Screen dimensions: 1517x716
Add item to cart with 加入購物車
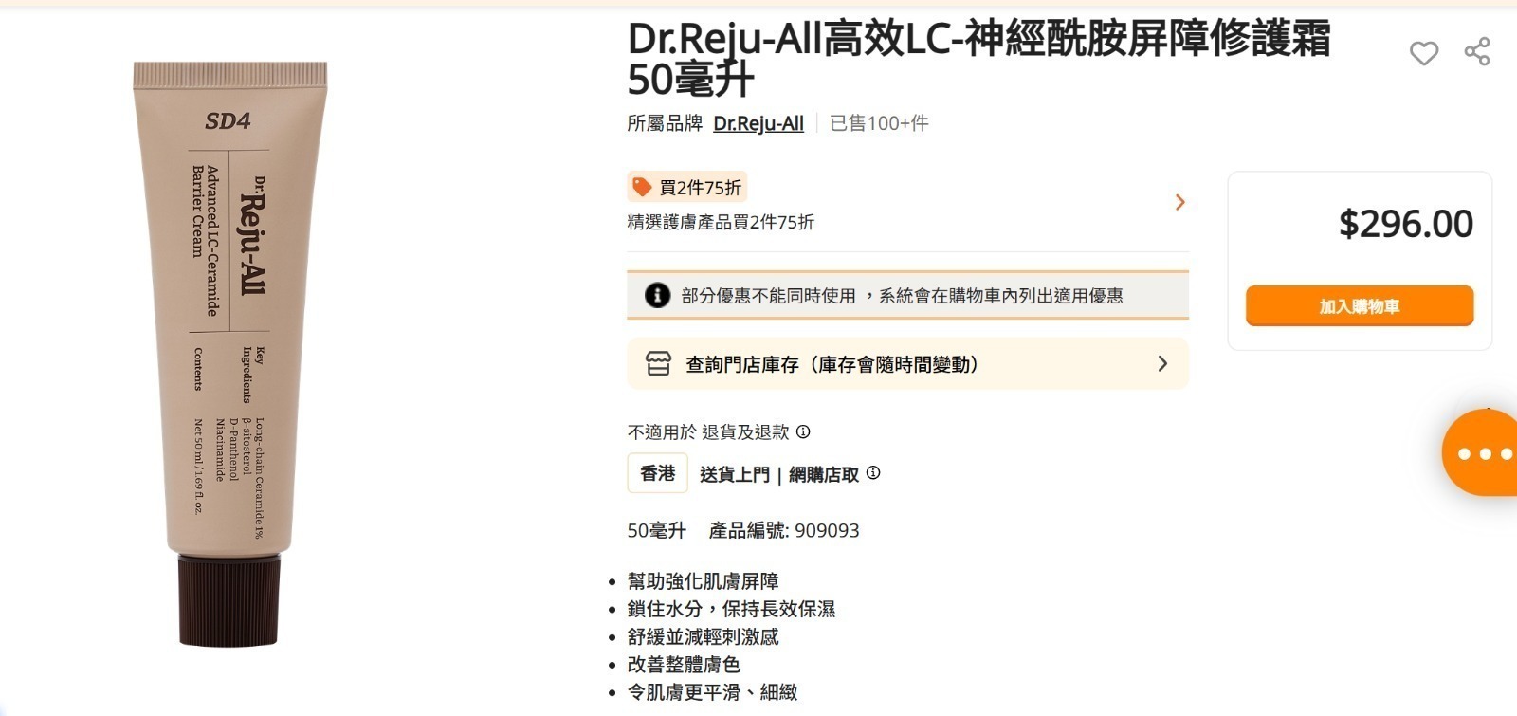(1360, 305)
